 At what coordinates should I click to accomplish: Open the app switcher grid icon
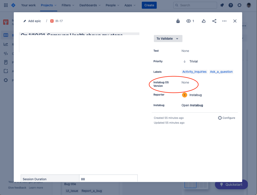tap(6, 5)
